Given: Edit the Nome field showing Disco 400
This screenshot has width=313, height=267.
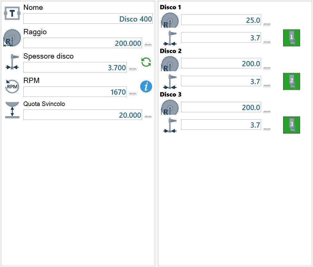Looking at the screenshot, I should click(88, 18).
